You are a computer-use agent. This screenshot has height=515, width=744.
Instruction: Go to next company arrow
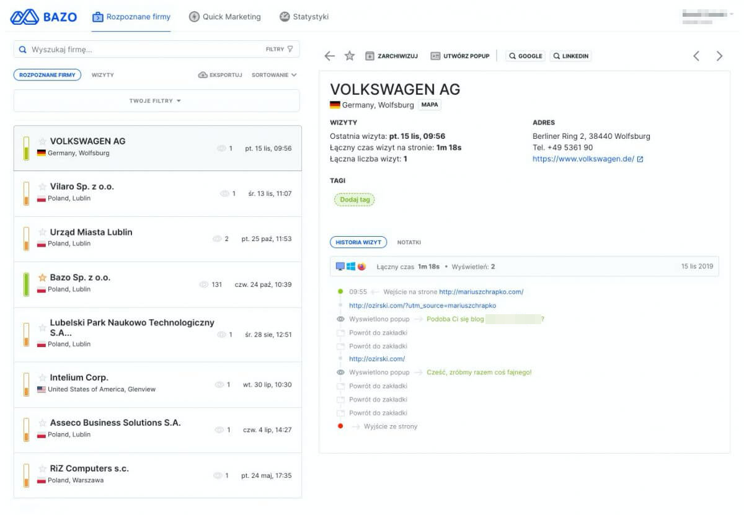[x=719, y=56]
